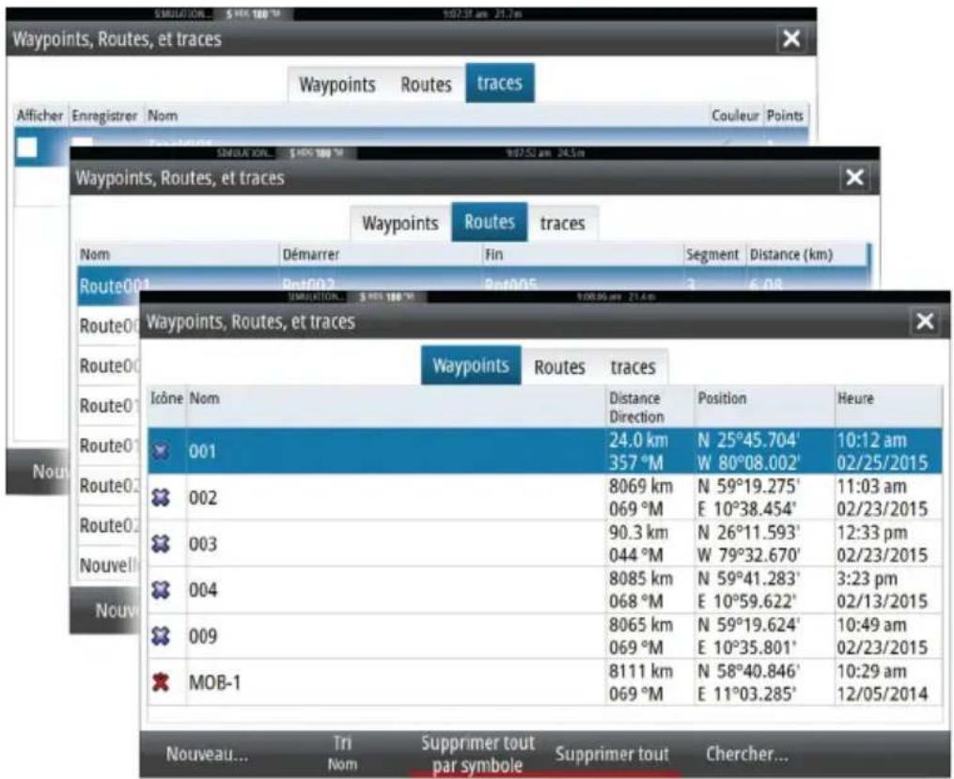Open the Chercher... search option
954x779 pixels.
click(747, 755)
